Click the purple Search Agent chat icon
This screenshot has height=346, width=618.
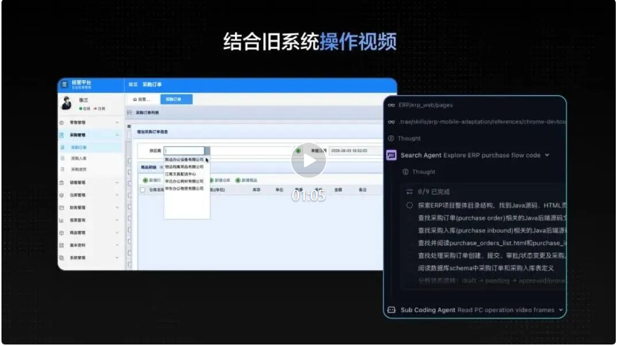click(x=391, y=155)
